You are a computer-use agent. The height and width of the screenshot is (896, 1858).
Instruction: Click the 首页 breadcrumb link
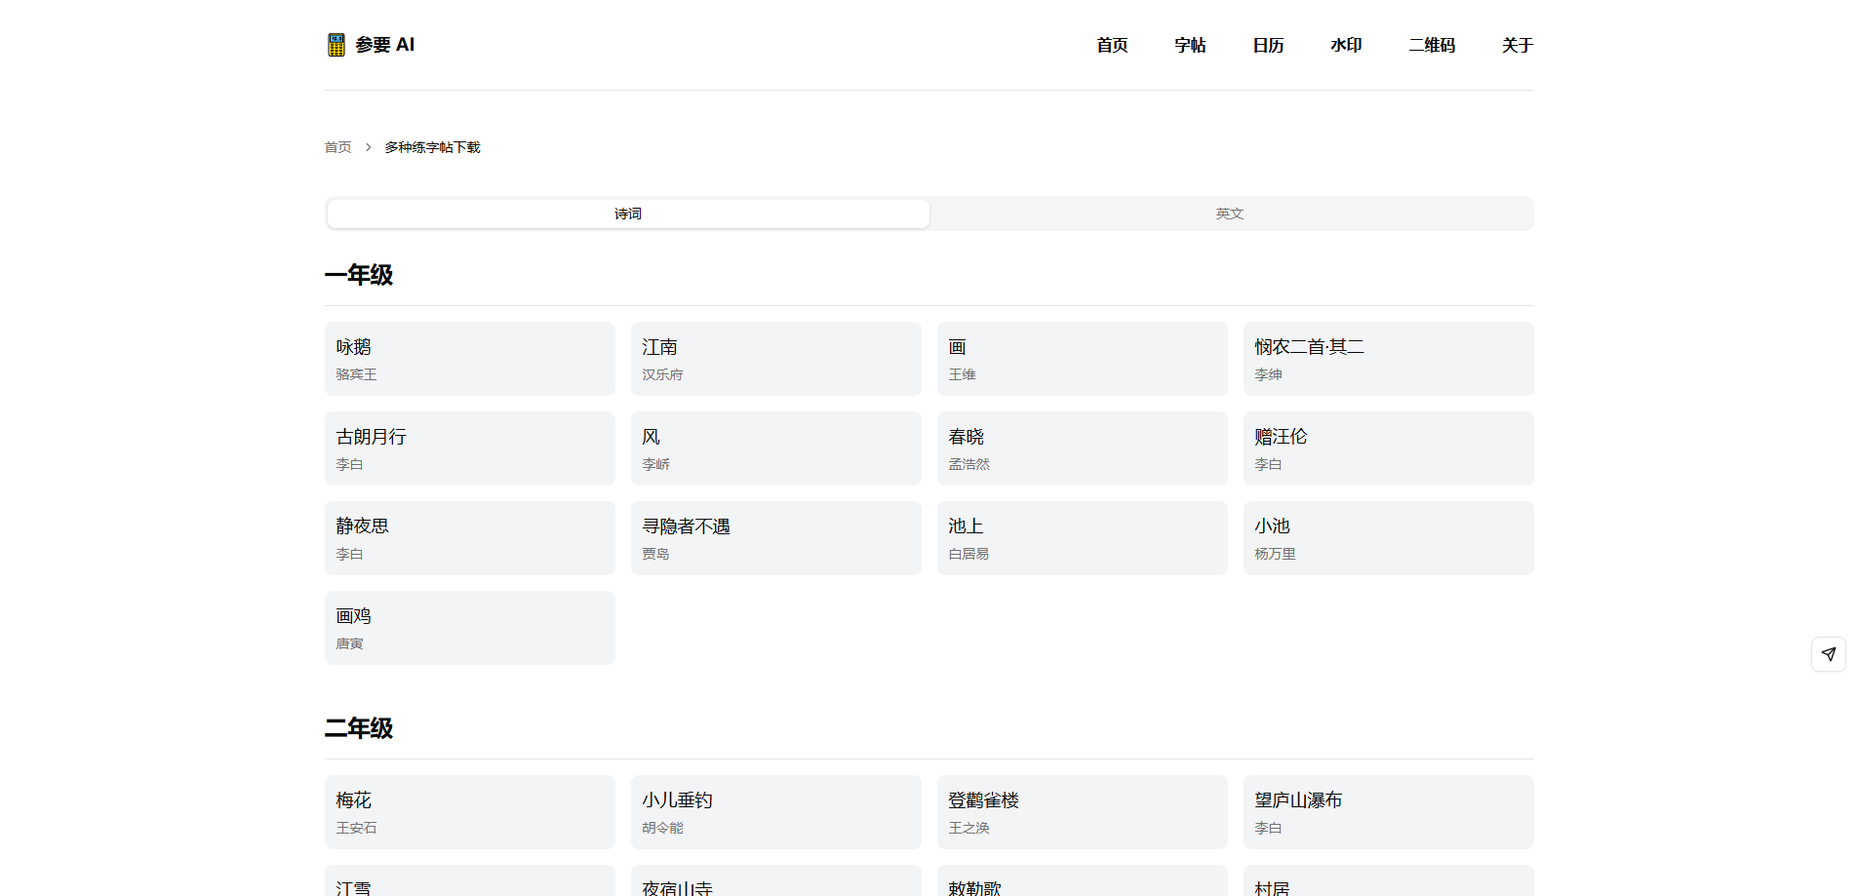337,146
